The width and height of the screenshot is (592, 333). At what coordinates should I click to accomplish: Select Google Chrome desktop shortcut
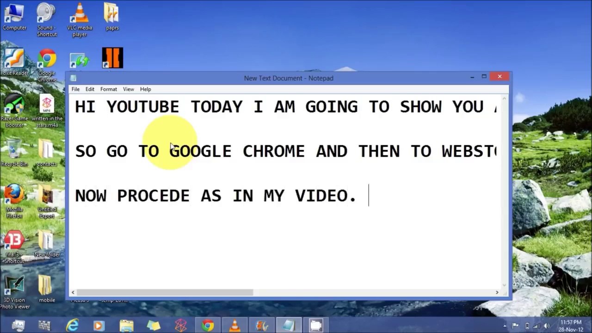tap(47, 65)
